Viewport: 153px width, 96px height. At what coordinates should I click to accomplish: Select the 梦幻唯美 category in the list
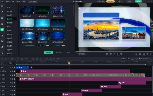10,23
